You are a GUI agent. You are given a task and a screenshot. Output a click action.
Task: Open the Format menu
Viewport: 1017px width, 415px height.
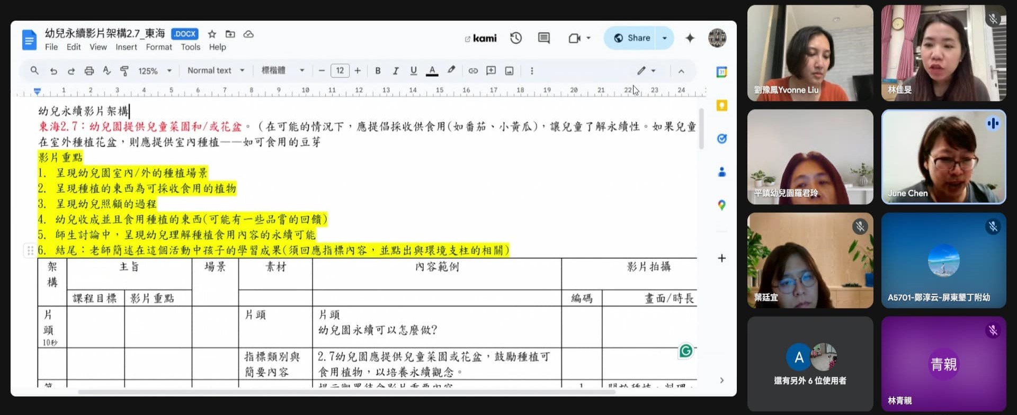(159, 47)
